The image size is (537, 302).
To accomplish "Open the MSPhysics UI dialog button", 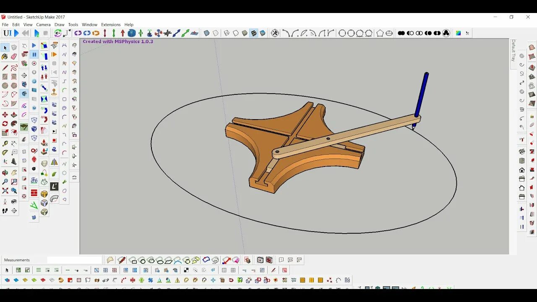I will (7, 33).
